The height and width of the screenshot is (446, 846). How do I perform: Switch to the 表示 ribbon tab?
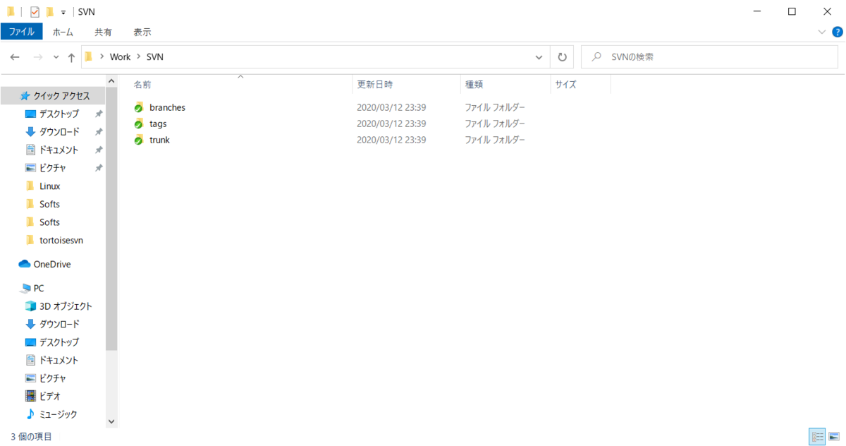pyautogui.click(x=141, y=32)
